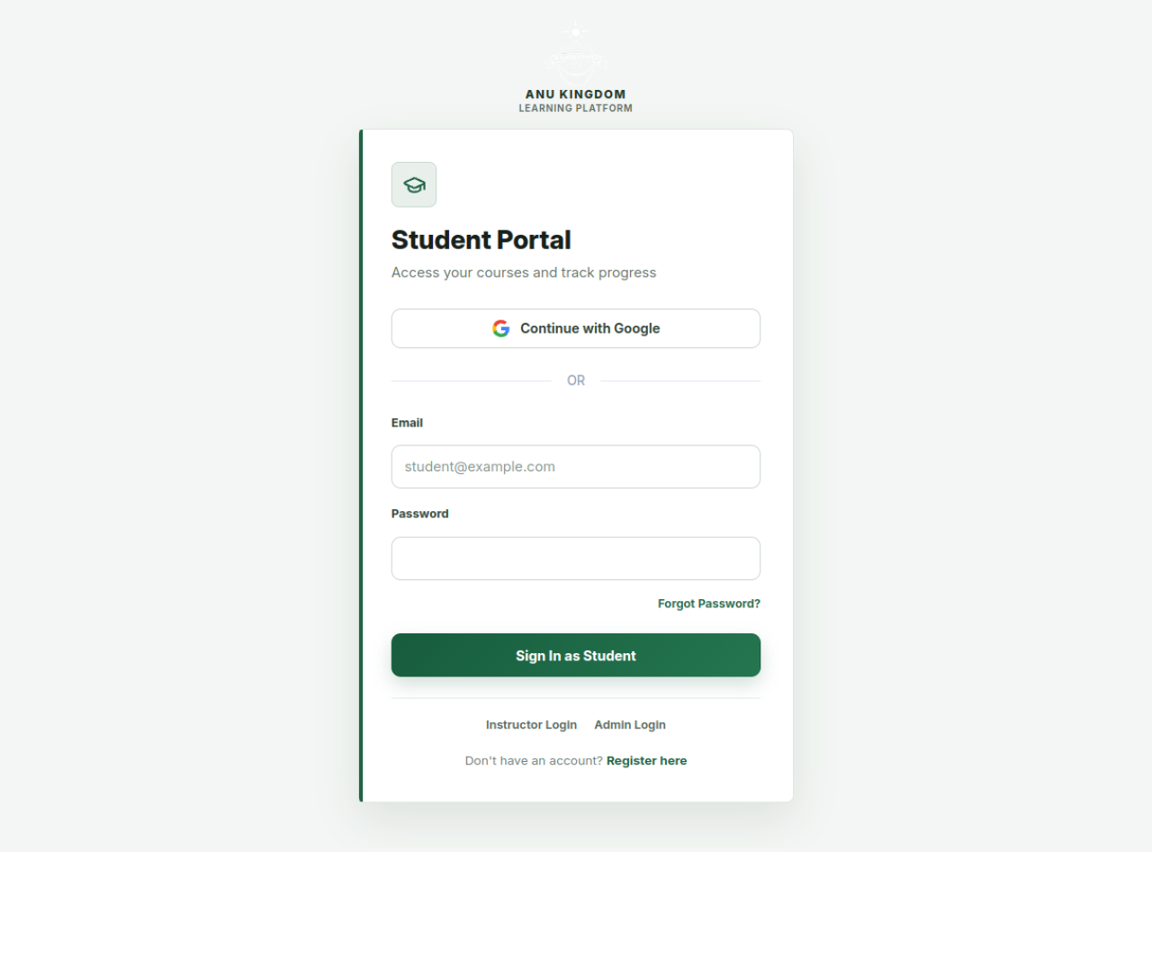
Task: Click the Google G logo icon
Action: 501,328
